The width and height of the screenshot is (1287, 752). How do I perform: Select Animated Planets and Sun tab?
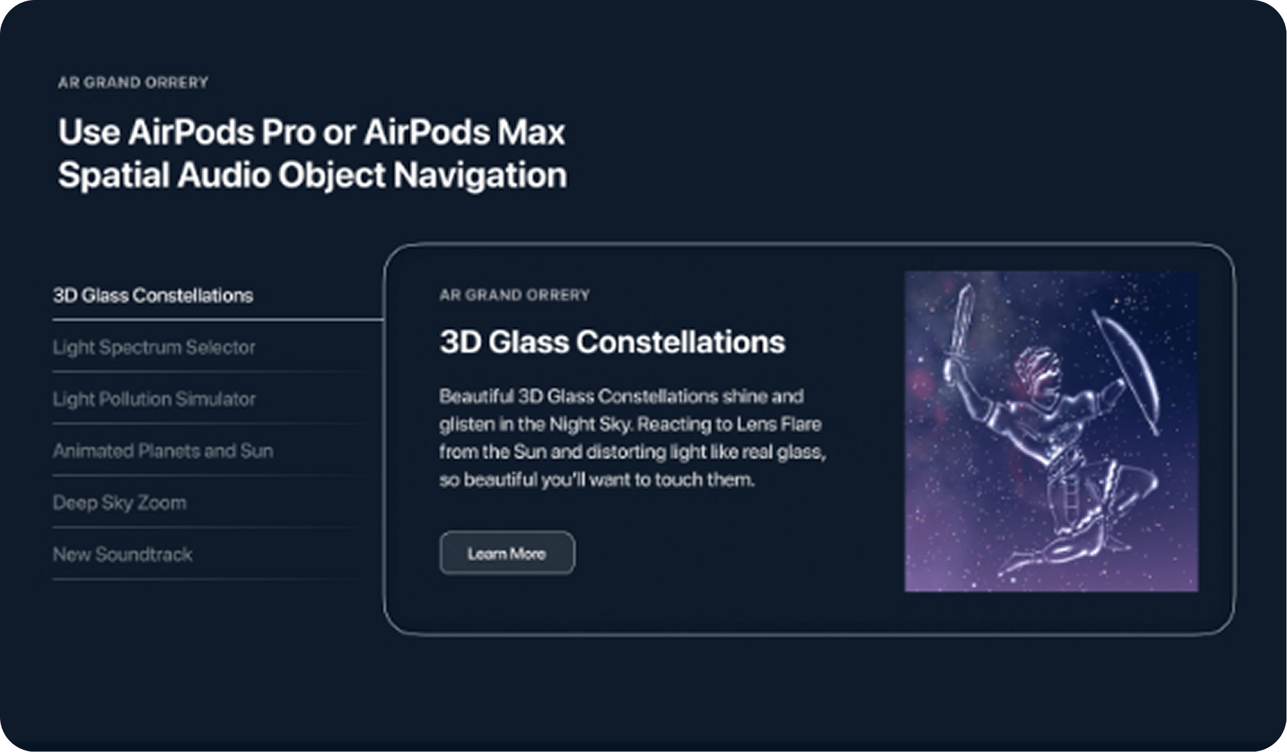coord(163,451)
